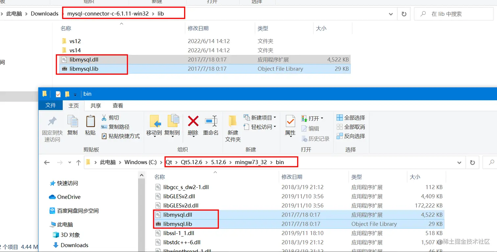Viewport: 497px width, 252px height.
Task: Open Easy Access (轻松访问) dropdown
Action: pyautogui.click(x=260, y=127)
